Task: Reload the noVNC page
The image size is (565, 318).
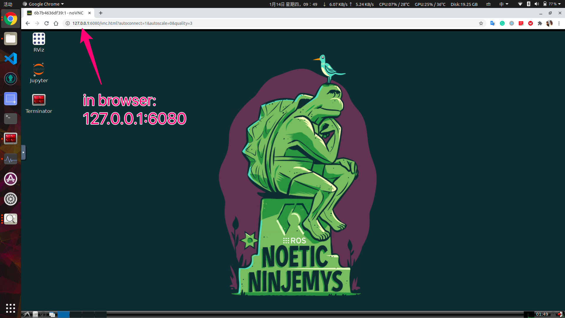Action: click(x=47, y=23)
